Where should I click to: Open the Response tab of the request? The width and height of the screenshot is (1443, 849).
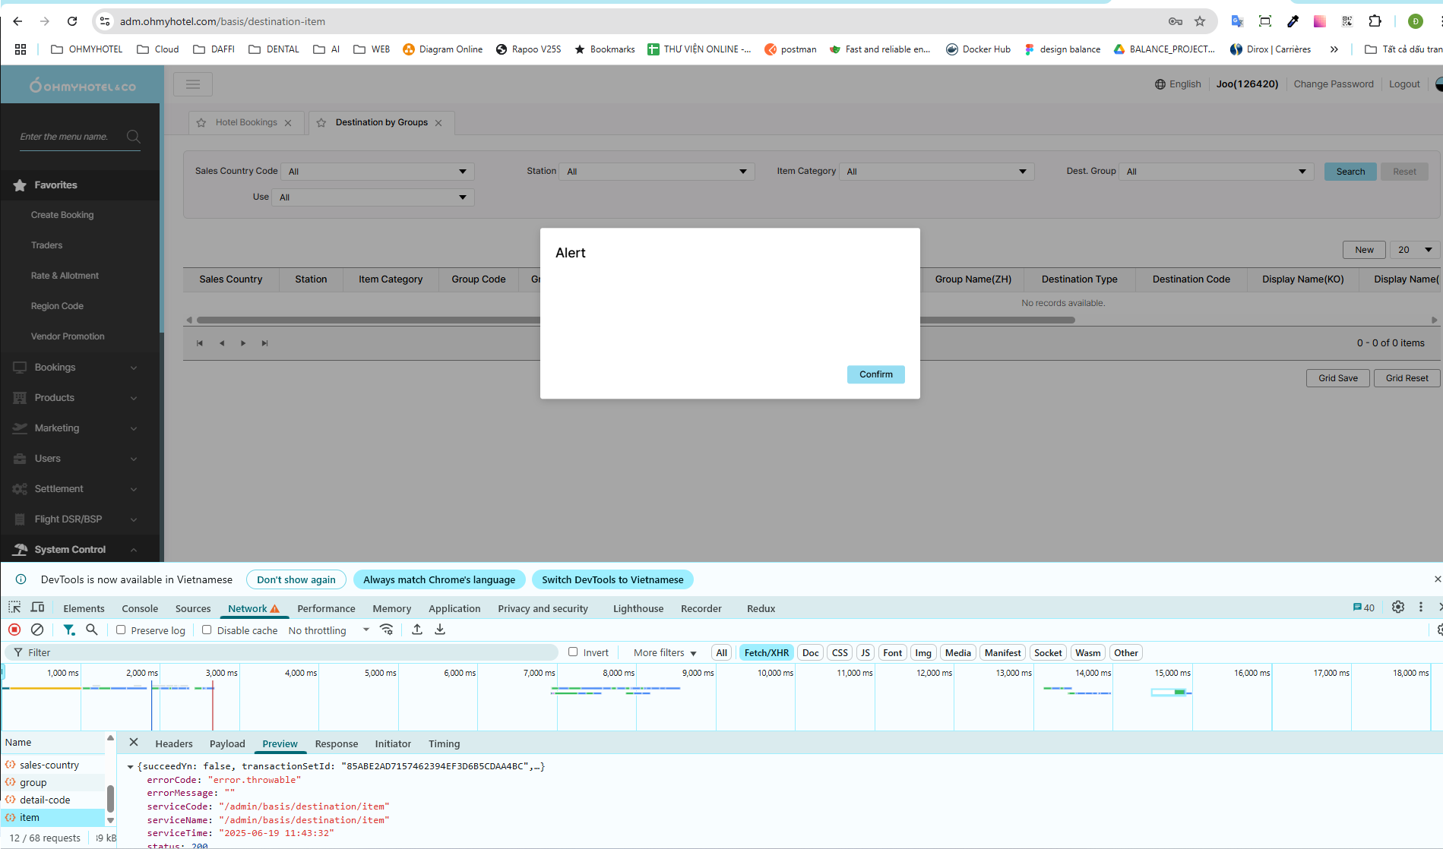tap(337, 743)
